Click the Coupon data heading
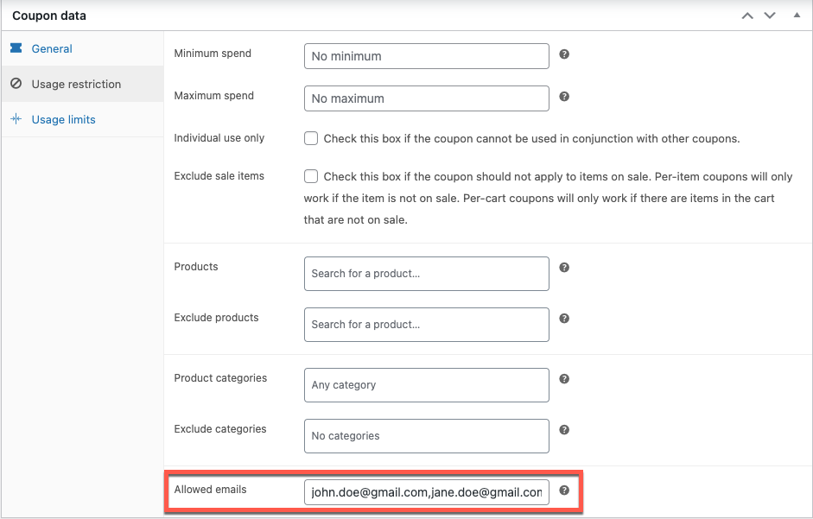Screen dimensions: 813x519 point(49,16)
